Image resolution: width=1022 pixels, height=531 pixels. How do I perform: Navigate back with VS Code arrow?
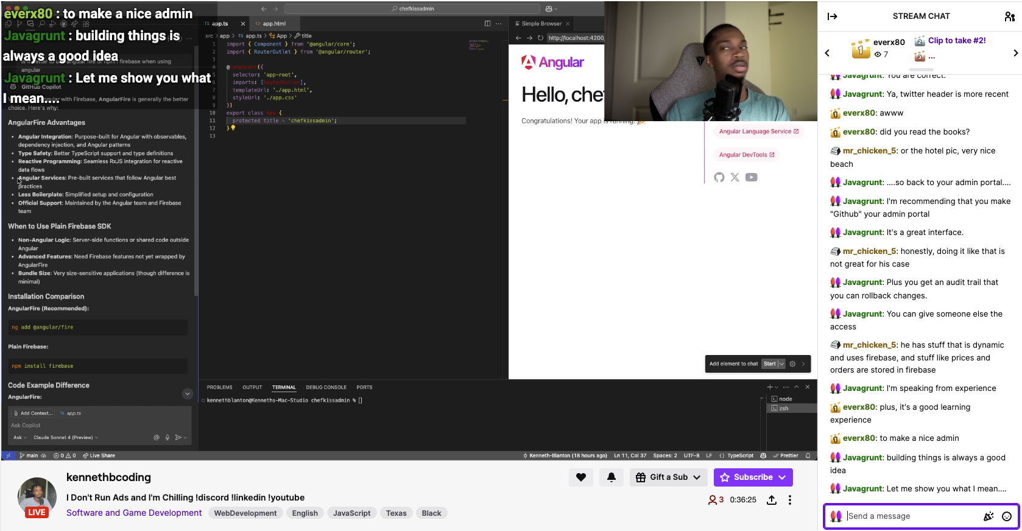click(x=264, y=9)
